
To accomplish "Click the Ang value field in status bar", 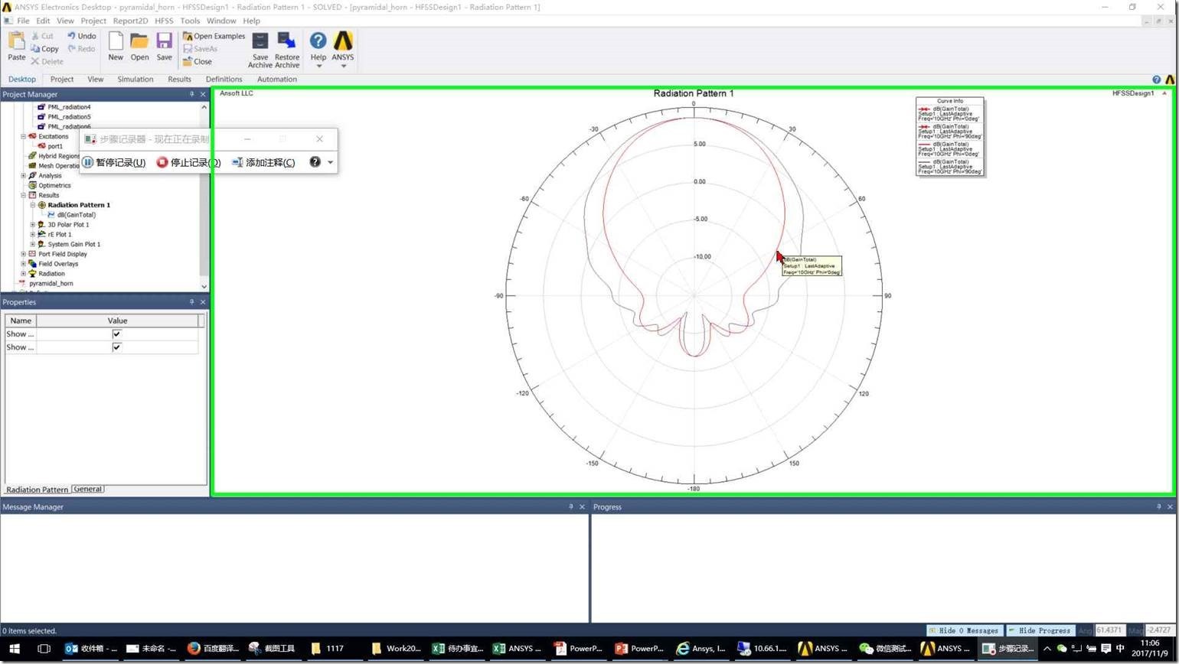I will pos(1109,630).
